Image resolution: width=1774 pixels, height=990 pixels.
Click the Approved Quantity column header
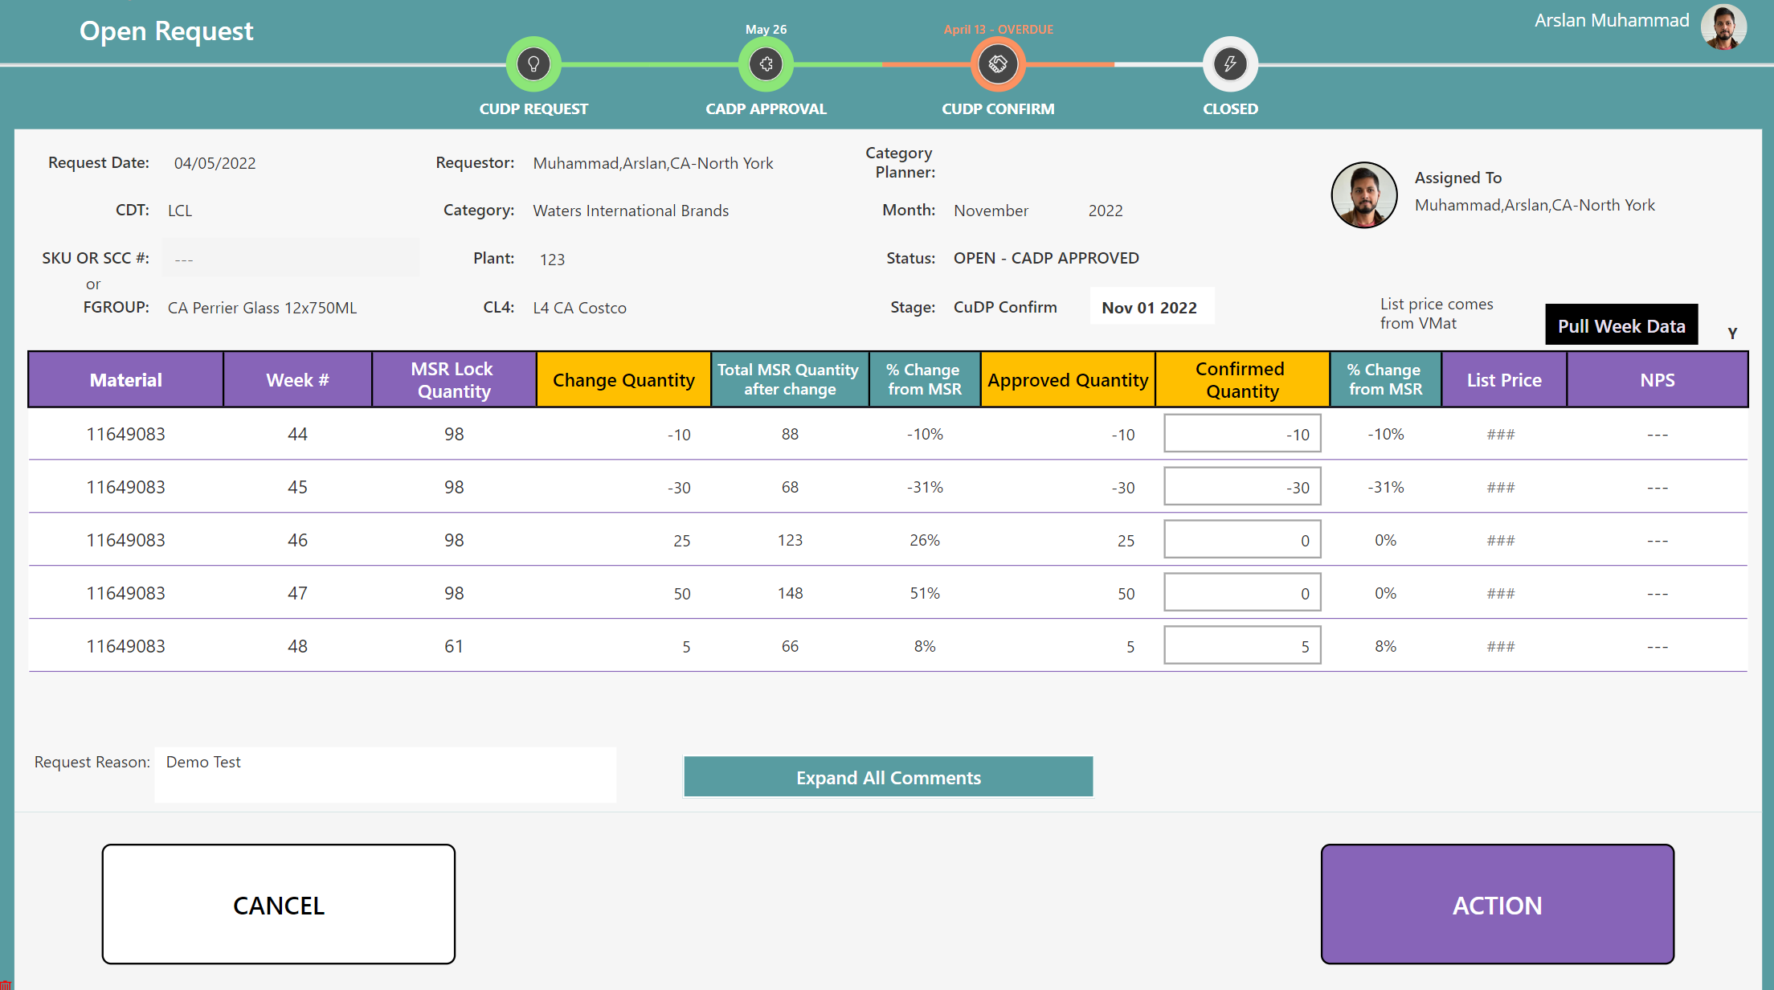[x=1068, y=379]
